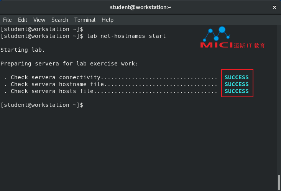Screen dimensions: 281x191
Task: Open the View menu
Action: click(39, 20)
